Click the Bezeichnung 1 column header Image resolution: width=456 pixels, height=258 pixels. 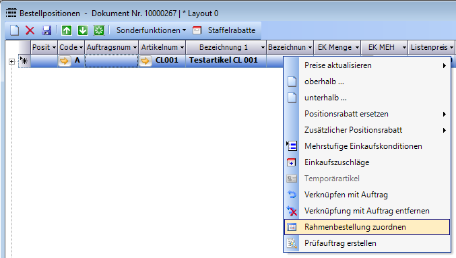(226, 47)
